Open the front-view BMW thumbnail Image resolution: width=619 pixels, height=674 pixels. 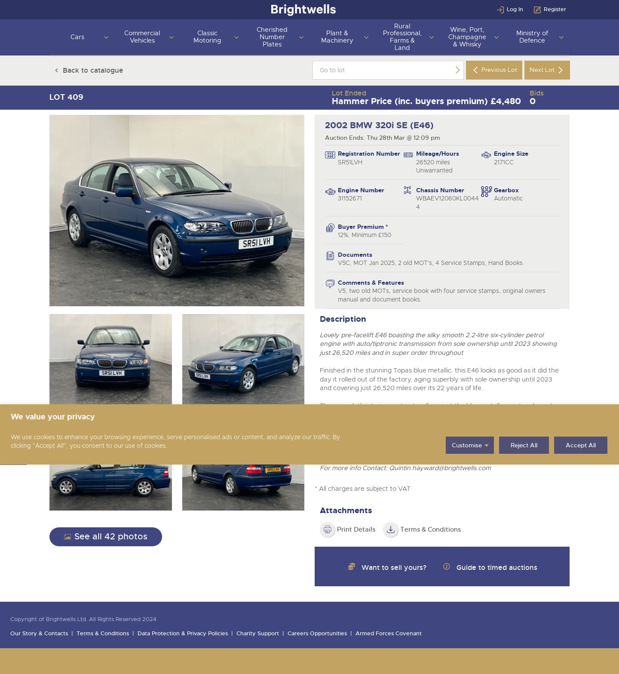[110, 359]
